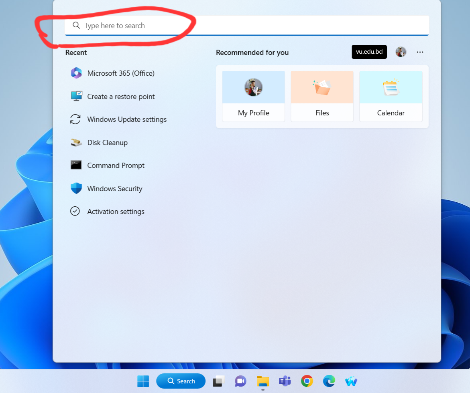This screenshot has width=470, height=393.
Task: Open Microsoft 365 (Office) from Recent
Action: click(x=120, y=73)
